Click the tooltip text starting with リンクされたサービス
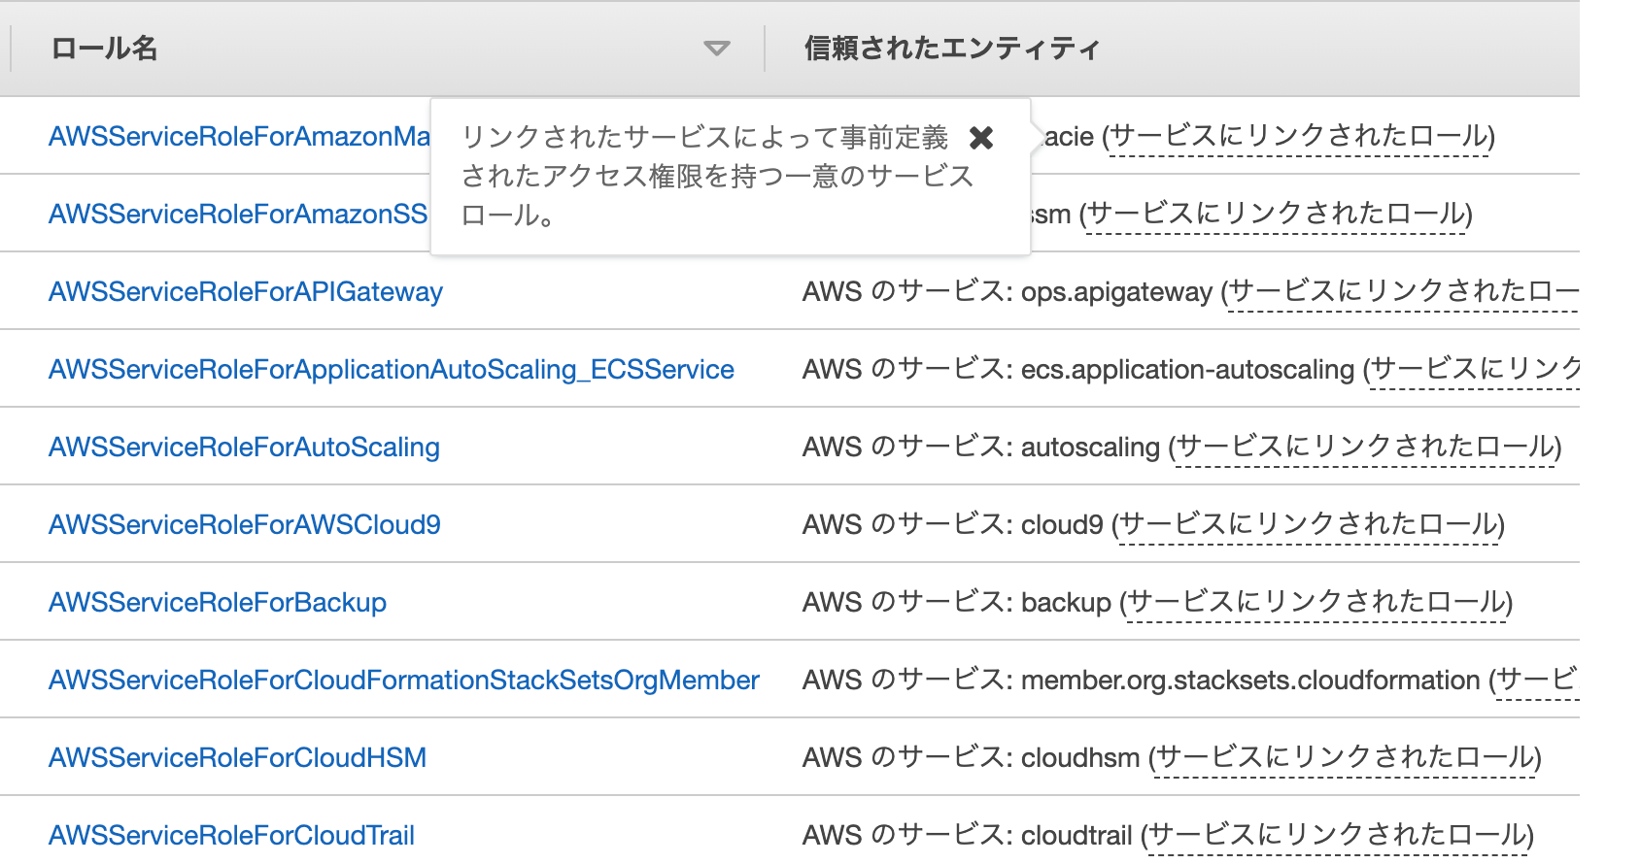The image size is (1640, 864). pyautogui.click(x=717, y=176)
